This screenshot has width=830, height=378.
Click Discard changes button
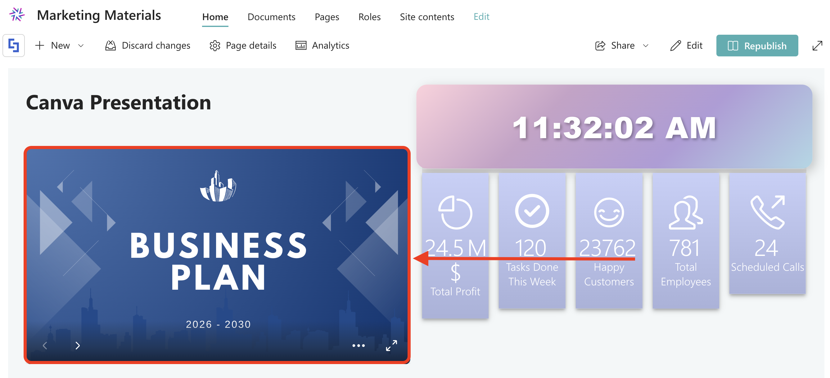pos(147,45)
